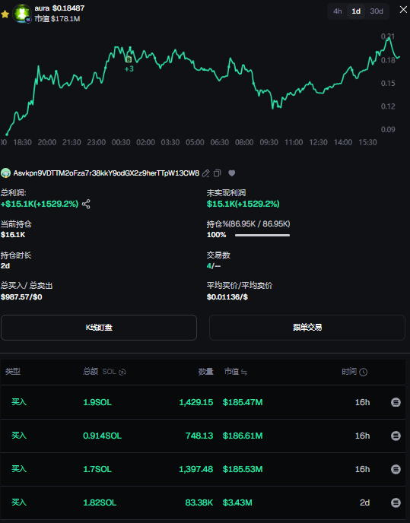Screen dimensions: 410x523
Task: Share the total profit
Action: (86, 204)
